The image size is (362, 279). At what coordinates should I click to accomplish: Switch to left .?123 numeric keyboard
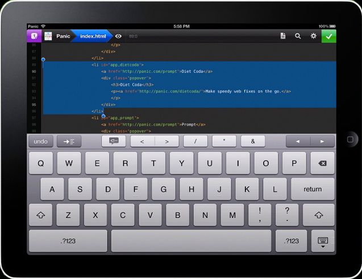[68, 241]
